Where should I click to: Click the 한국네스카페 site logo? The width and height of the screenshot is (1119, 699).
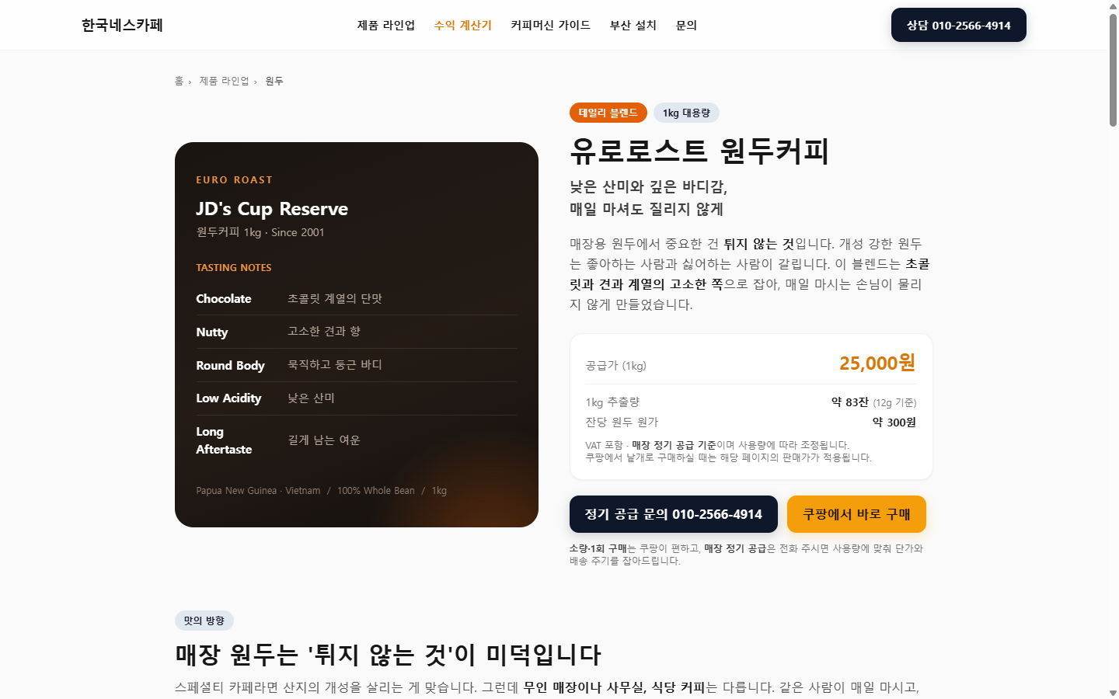pyautogui.click(x=122, y=25)
